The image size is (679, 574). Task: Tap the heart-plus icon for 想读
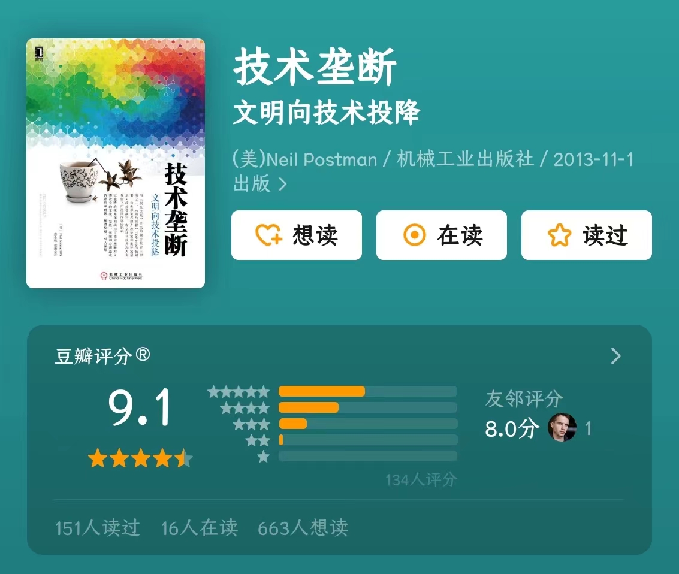[x=268, y=235]
